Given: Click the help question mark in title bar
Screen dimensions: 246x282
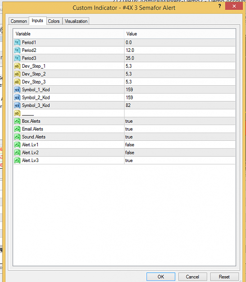Looking at the screenshot, I should (219, 6).
